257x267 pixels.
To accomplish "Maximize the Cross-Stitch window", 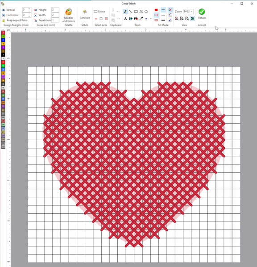I will pos(242,4).
